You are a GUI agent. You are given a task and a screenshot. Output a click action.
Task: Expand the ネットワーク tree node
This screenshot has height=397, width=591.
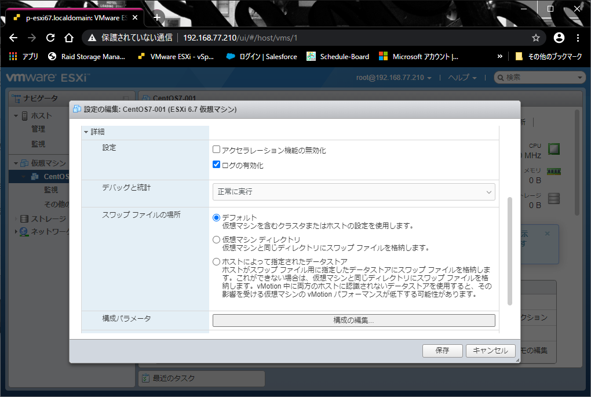coord(16,231)
